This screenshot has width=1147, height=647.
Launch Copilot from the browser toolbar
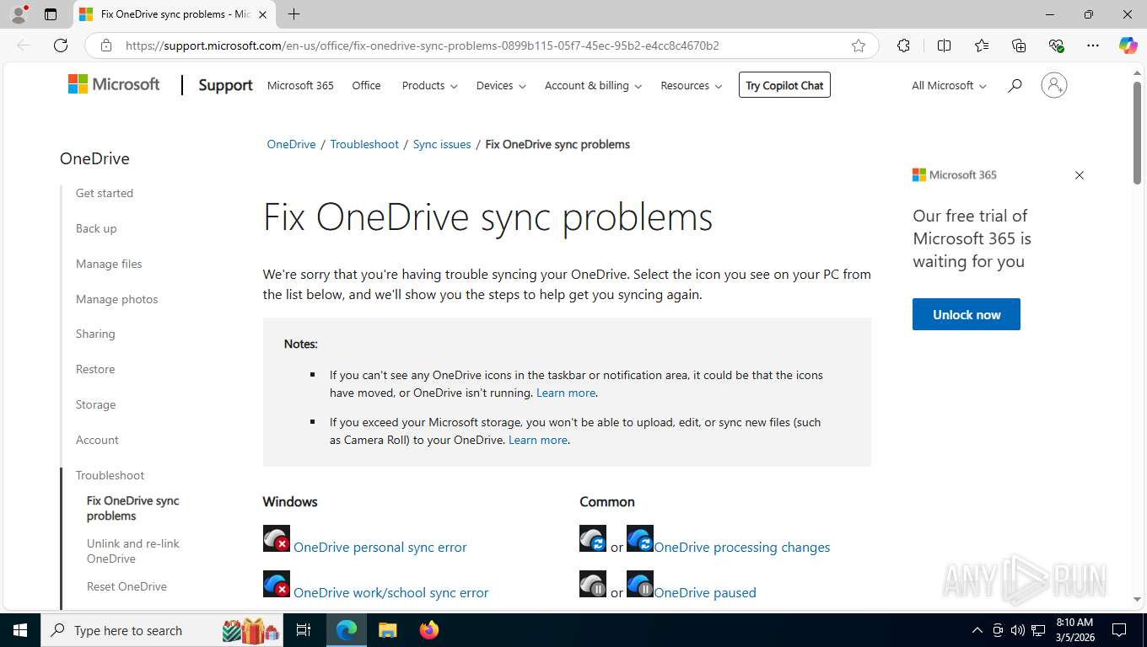(1128, 45)
